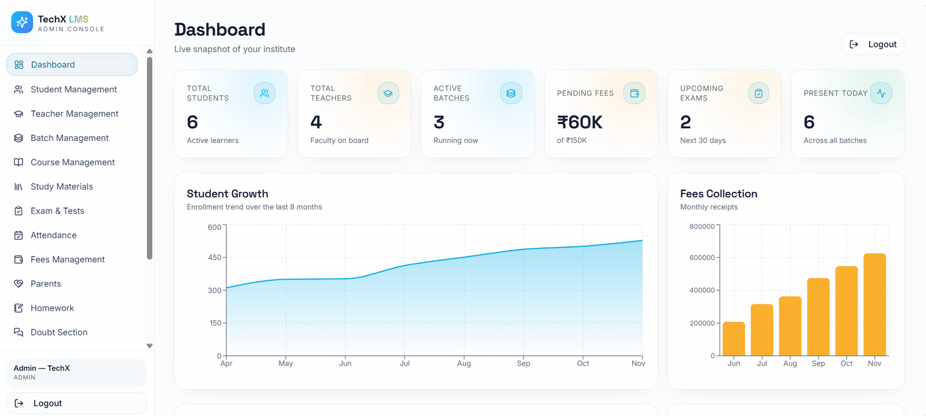
Task: Click the TechX LMS sparkle logo icon
Action: [22, 23]
